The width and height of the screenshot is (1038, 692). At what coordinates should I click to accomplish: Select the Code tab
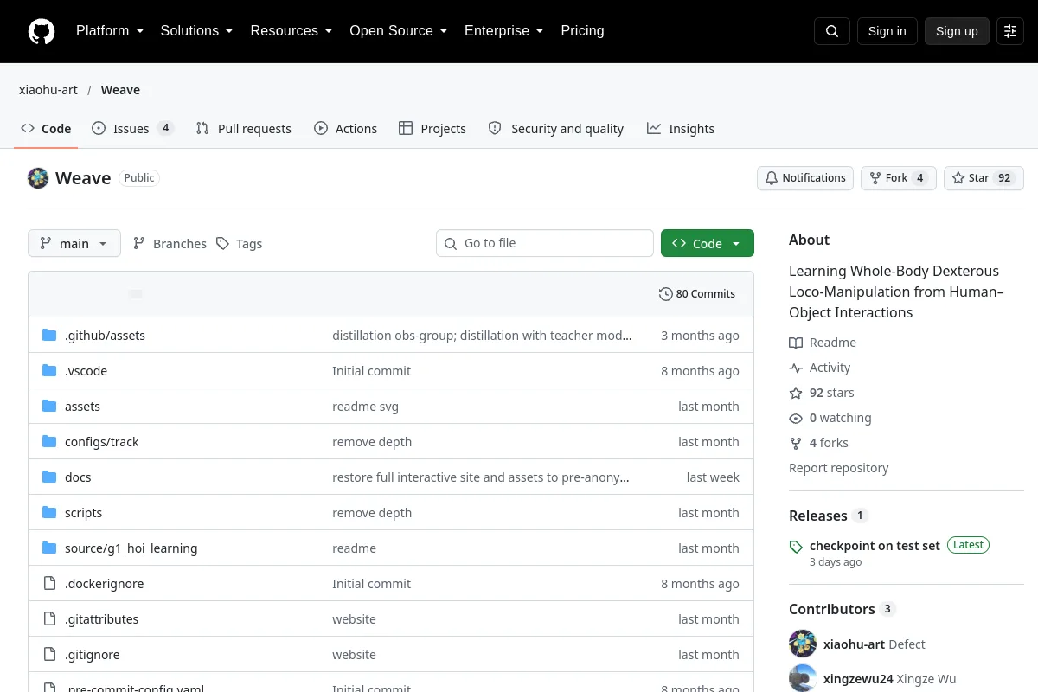[x=46, y=128]
